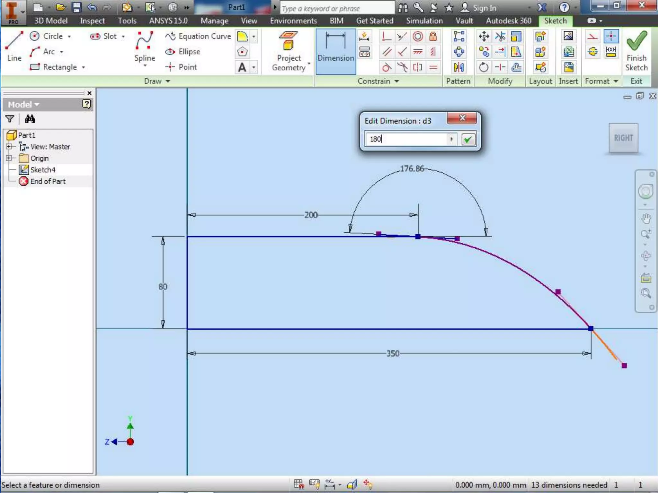The height and width of the screenshot is (493, 658).
Task: Click the find binoculars icon in browser
Action: [x=30, y=119]
